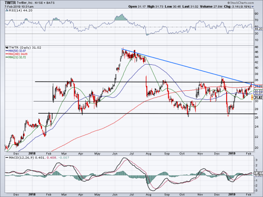Click the Chg -3.14 (-9.19%) value
Viewport: 263px width, 197px height.
(237, 6)
